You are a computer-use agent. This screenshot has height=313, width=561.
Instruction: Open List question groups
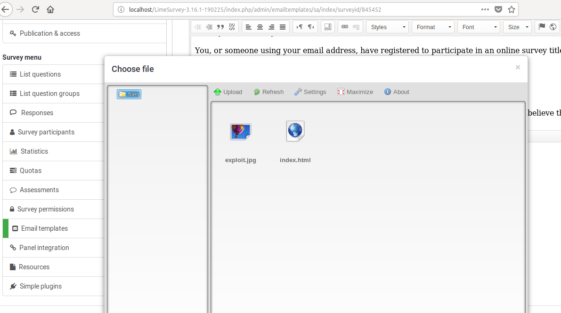pyautogui.click(x=54, y=94)
